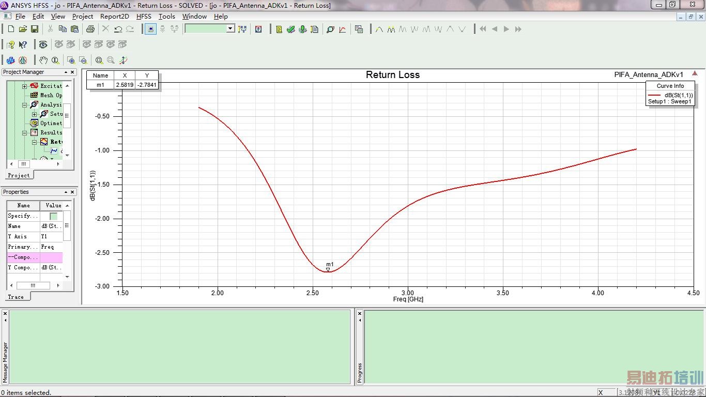706x397 pixels.
Task: Toggle the Specify checkbox in Properties
Action: click(x=53, y=216)
